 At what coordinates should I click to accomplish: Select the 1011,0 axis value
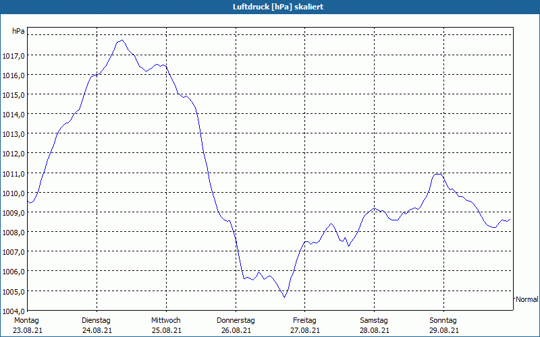pos(13,174)
